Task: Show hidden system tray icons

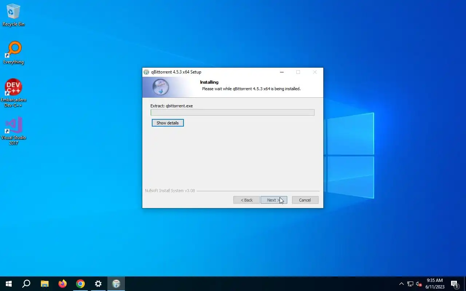Action: tap(402, 284)
